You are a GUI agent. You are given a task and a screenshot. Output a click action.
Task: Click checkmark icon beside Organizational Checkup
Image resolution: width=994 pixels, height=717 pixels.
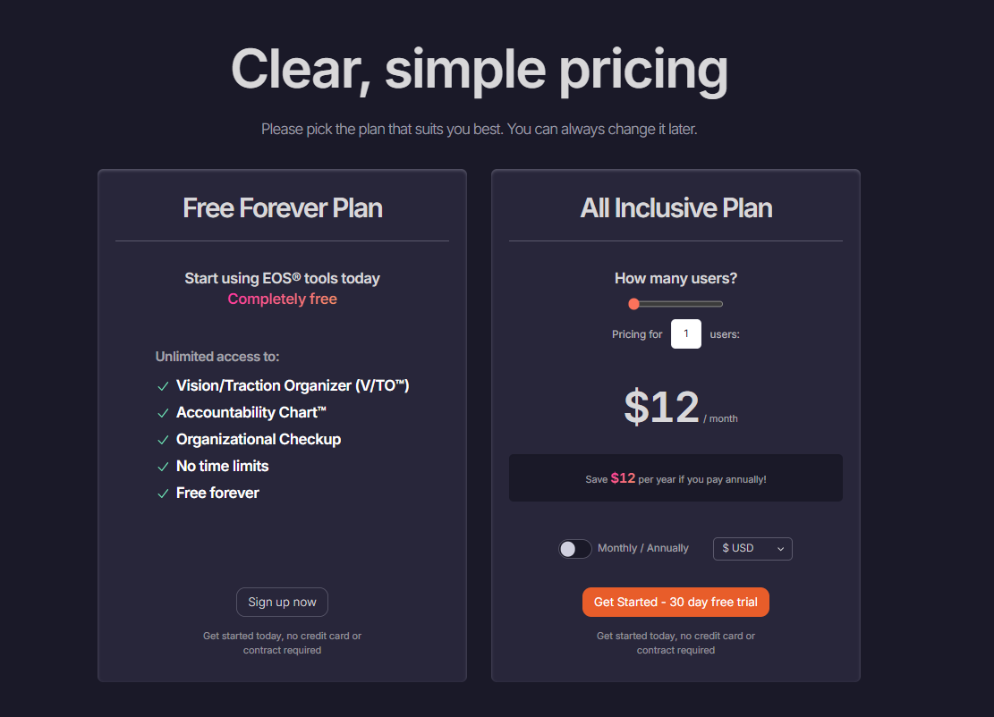(163, 440)
